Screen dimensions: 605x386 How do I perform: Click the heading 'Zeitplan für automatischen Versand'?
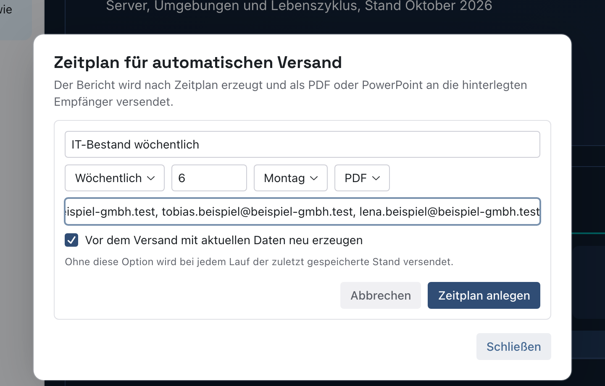(198, 63)
